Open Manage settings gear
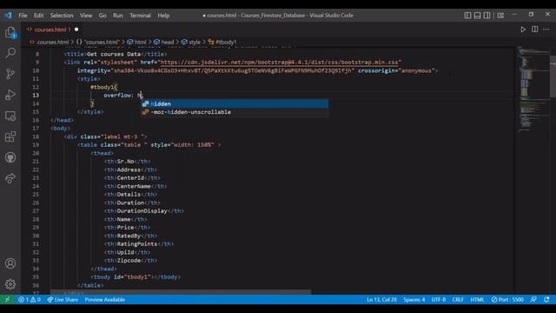Screen dimensions: 556x313 (x=10, y=284)
